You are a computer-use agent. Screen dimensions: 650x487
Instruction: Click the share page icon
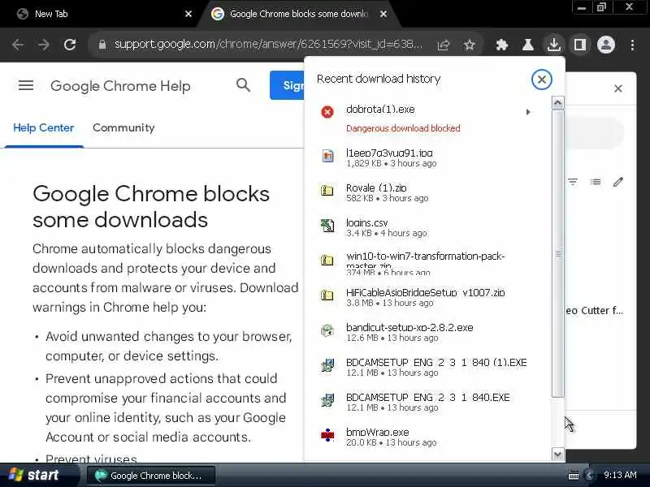pyautogui.click(x=444, y=45)
